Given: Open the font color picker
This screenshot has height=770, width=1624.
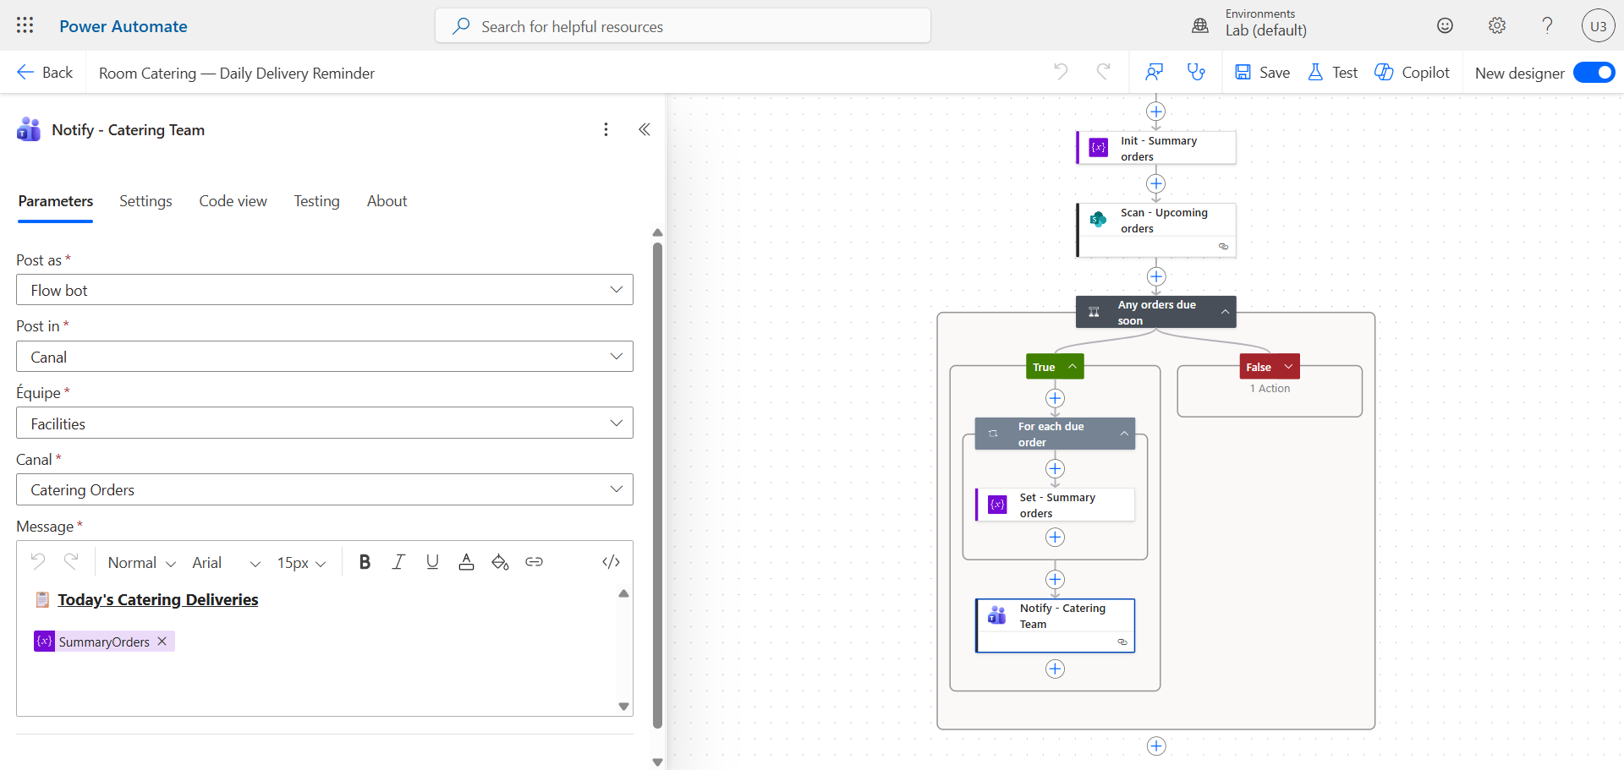Looking at the screenshot, I should click(466, 562).
